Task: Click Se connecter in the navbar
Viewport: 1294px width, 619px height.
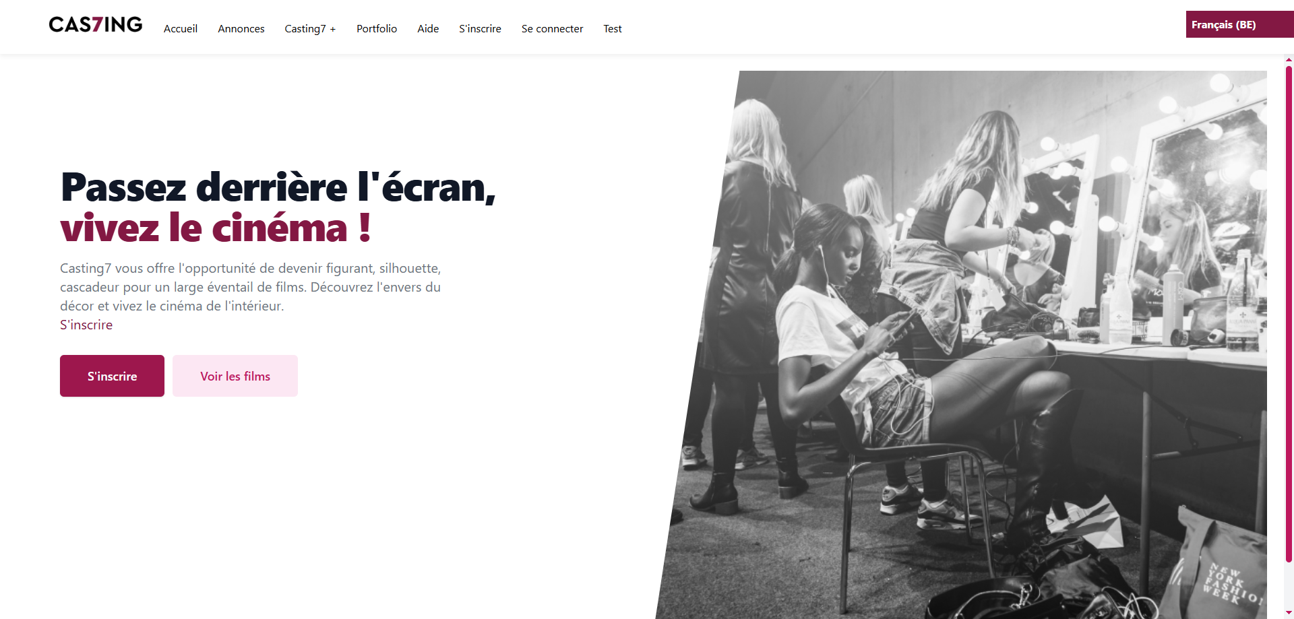Action: [552, 28]
